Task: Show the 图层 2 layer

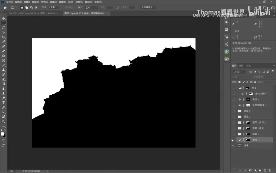Action: pyautogui.click(x=233, y=117)
